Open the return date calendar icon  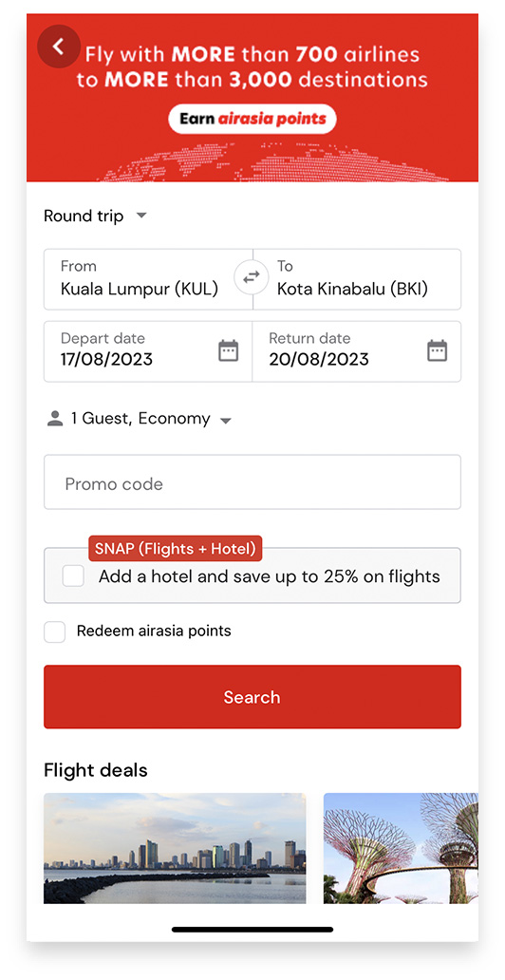coord(437,350)
